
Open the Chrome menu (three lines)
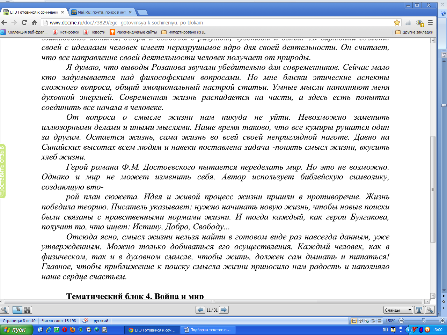click(430, 22)
